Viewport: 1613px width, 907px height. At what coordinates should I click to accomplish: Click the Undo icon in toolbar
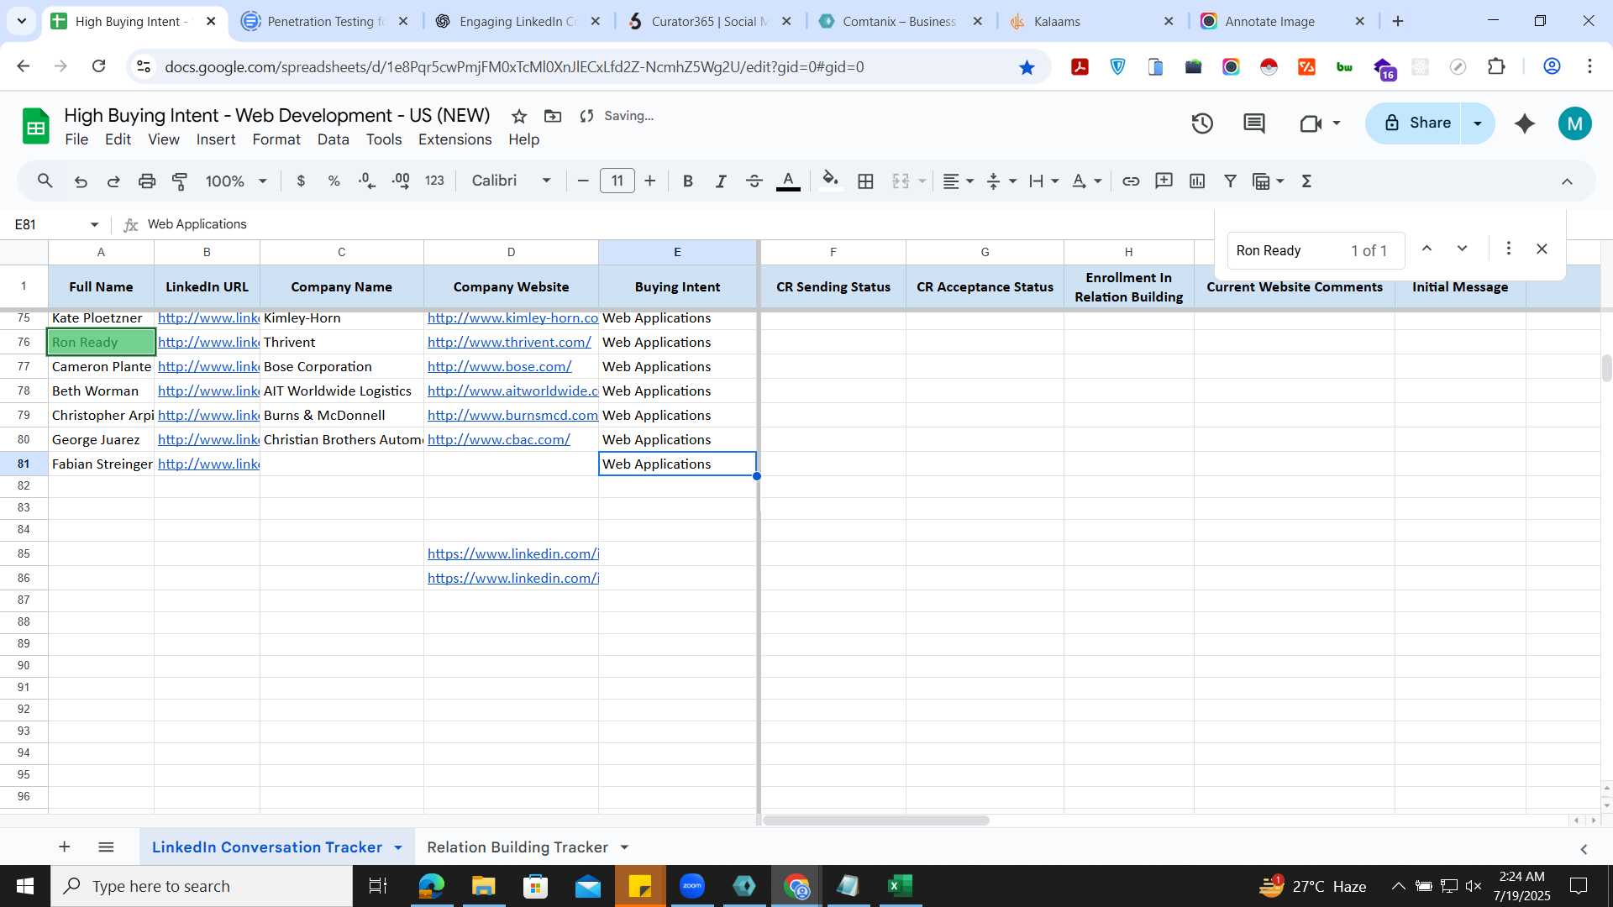[x=81, y=181]
